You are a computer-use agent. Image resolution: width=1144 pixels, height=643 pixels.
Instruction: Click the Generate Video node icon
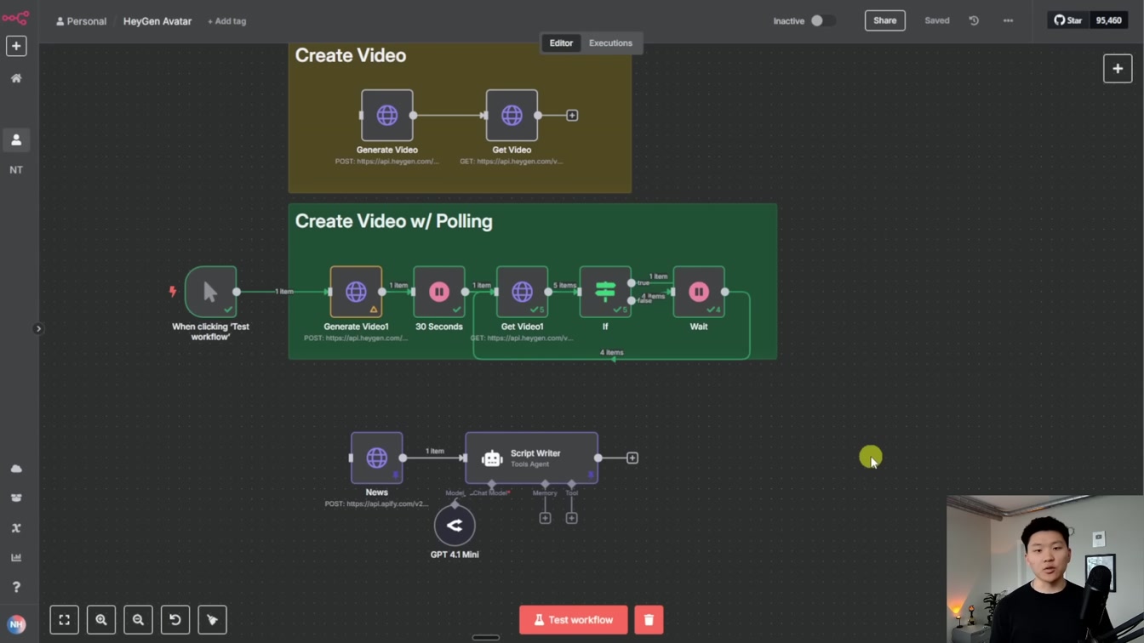387,116
